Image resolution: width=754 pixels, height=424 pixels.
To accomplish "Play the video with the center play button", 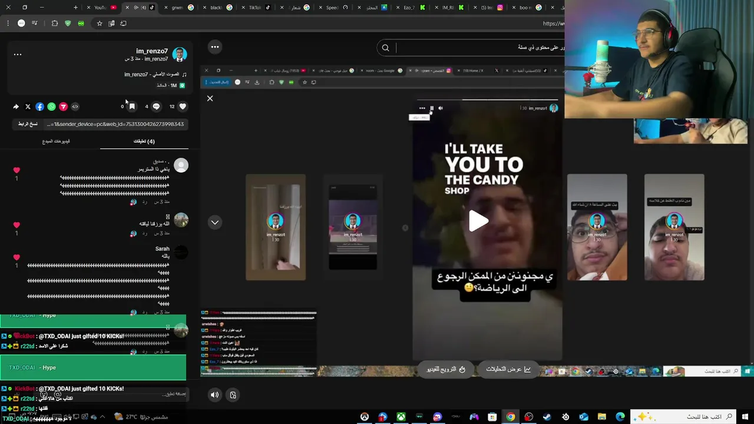I will click(478, 221).
